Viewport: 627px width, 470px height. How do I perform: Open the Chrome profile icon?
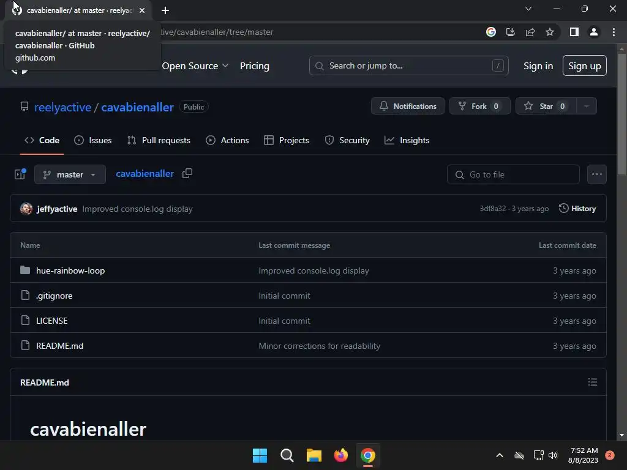click(594, 32)
